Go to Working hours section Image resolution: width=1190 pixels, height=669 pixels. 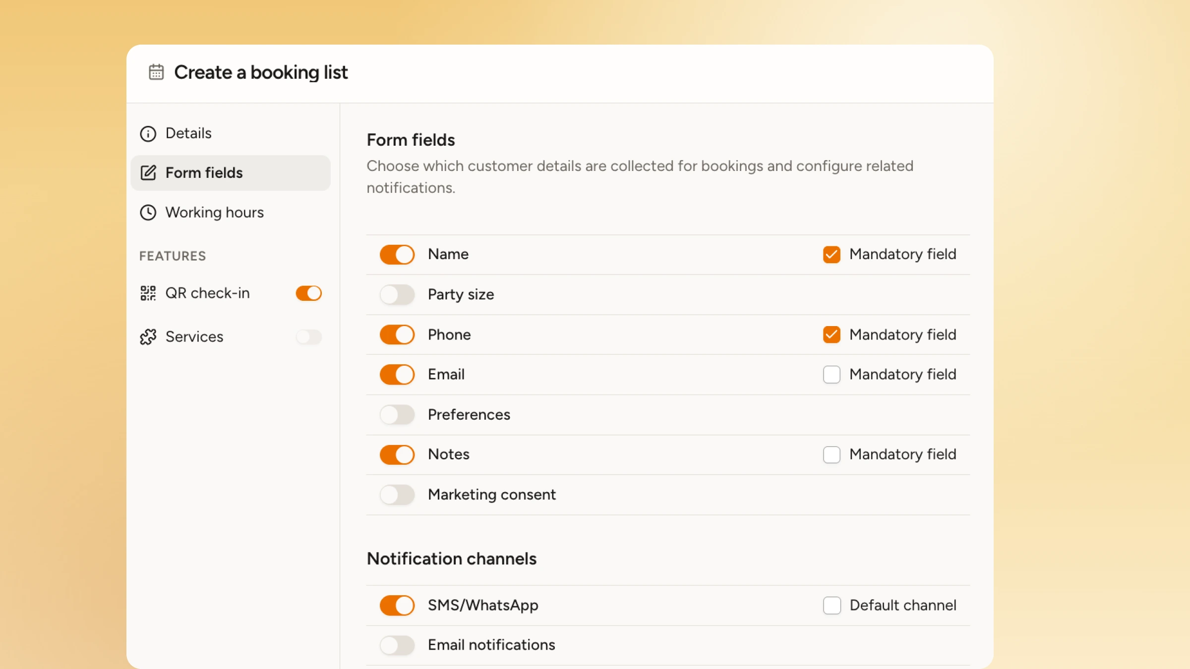231,212
